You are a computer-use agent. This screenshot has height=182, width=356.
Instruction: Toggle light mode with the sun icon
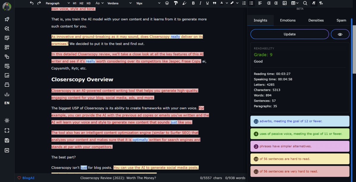click(7, 120)
